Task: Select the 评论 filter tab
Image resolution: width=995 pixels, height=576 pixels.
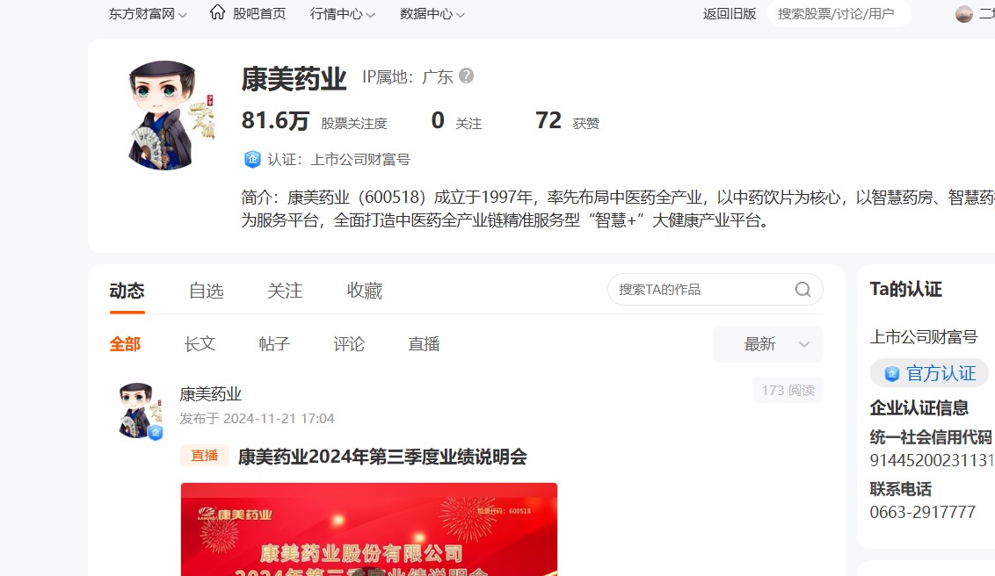Action: click(349, 344)
